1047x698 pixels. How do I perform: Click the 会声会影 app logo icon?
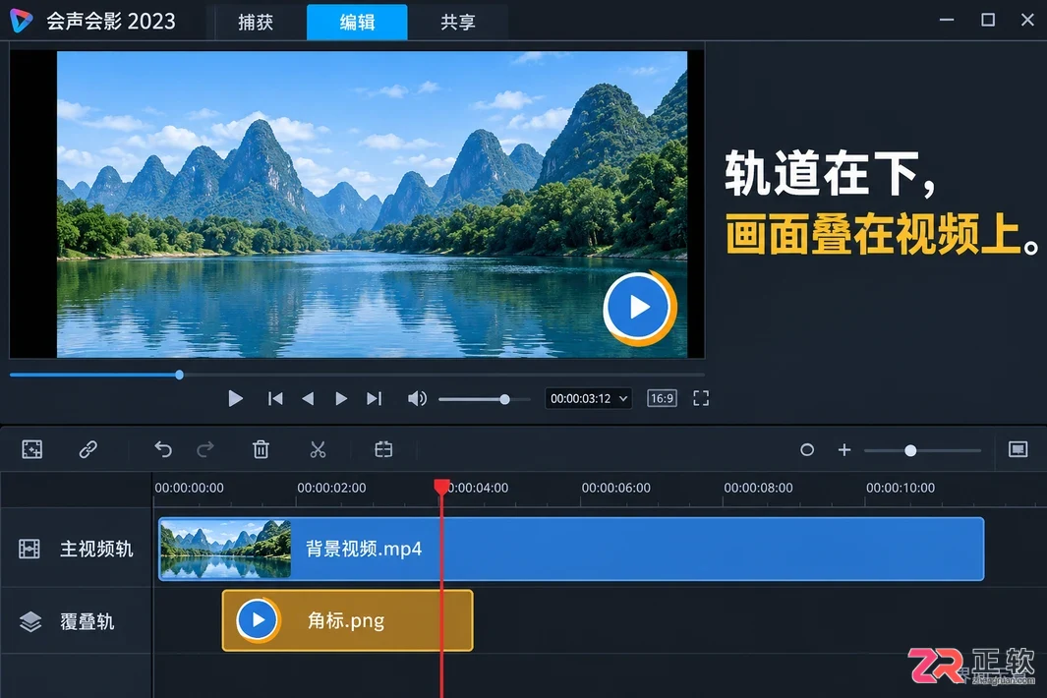(22, 21)
